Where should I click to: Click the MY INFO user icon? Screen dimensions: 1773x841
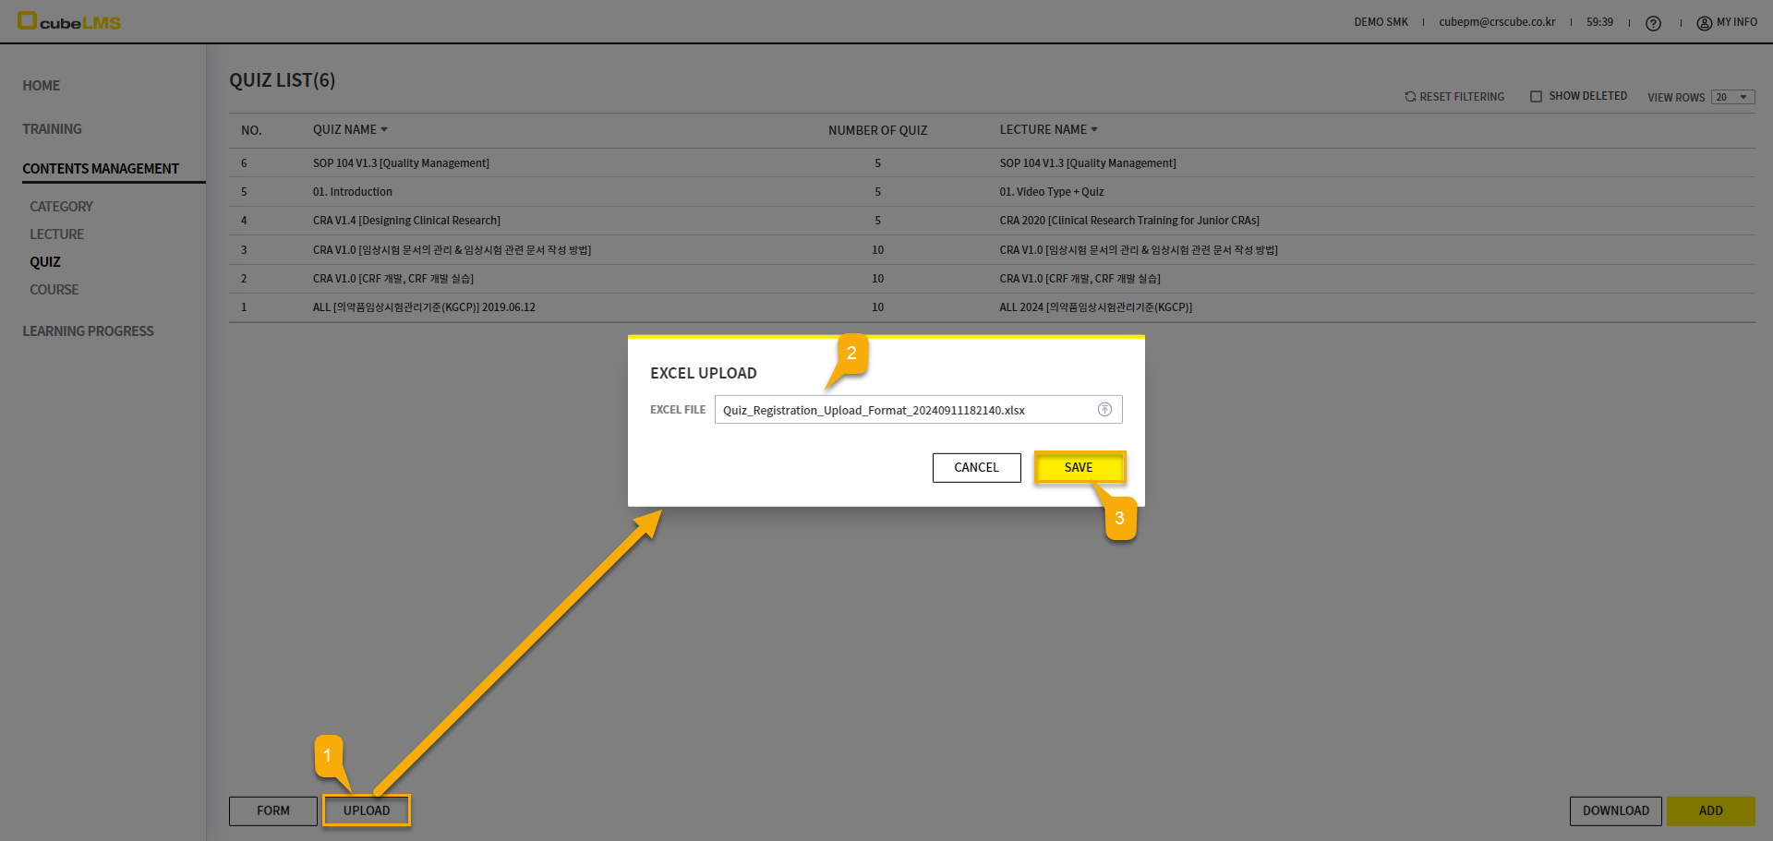(x=1704, y=23)
